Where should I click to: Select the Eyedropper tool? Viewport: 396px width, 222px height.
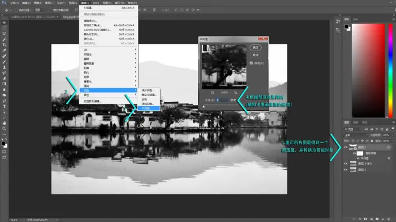[4, 50]
